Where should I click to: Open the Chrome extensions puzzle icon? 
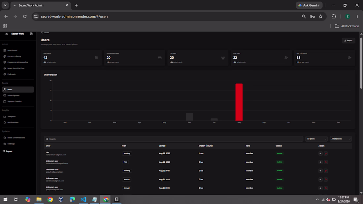(334, 16)
